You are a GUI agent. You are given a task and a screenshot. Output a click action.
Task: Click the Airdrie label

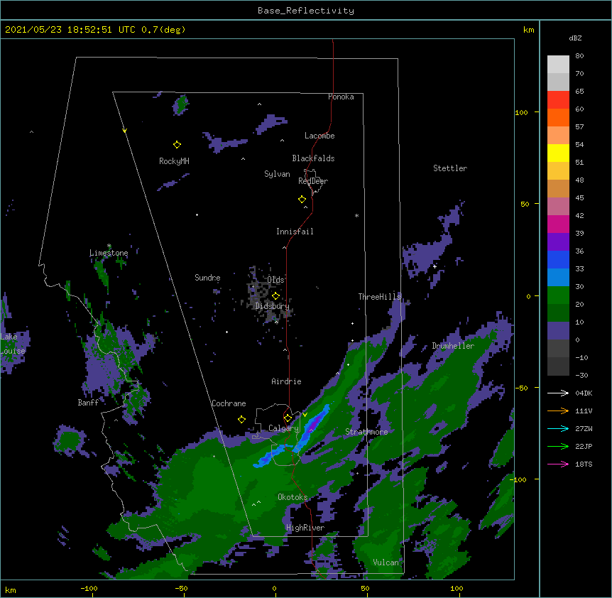[286, 381]
